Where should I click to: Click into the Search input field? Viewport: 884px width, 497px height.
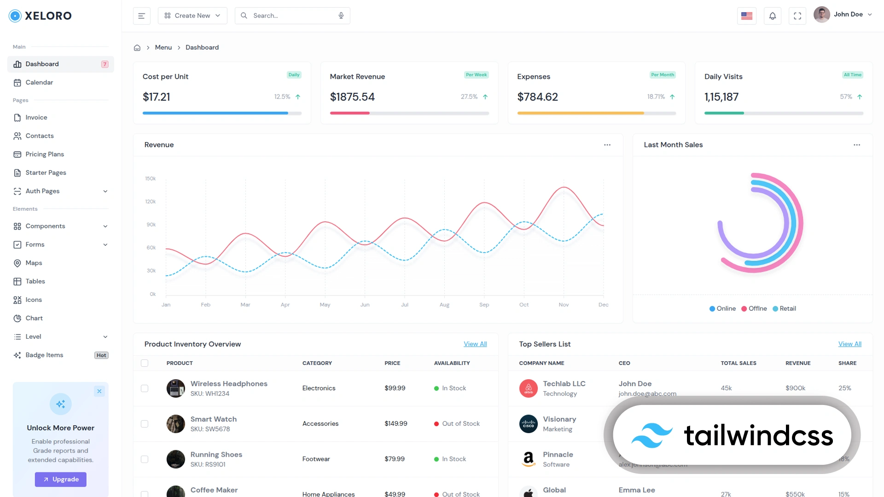pyautogui.click(x=292, y=16)
